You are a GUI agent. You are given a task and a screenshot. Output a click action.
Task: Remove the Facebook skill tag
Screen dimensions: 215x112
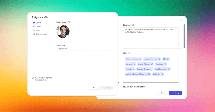(134, 64)
